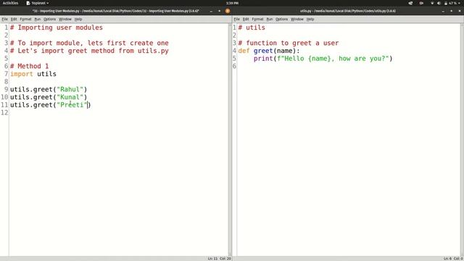
Task: Click 'Ln: 6' in utils.py status bar
Action: 447,259
